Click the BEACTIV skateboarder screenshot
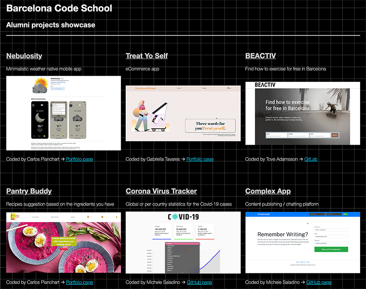The width and height of the screenshot is (366, 289). pyautogui.click(x=302, y=113)
